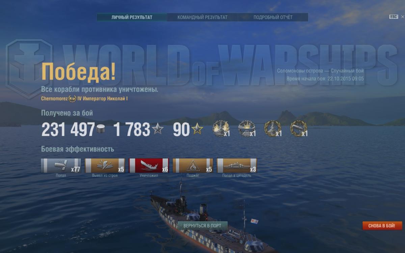Select the Поджёг fire ribbon
405x253 pixels.
click(x=193, y=166)
